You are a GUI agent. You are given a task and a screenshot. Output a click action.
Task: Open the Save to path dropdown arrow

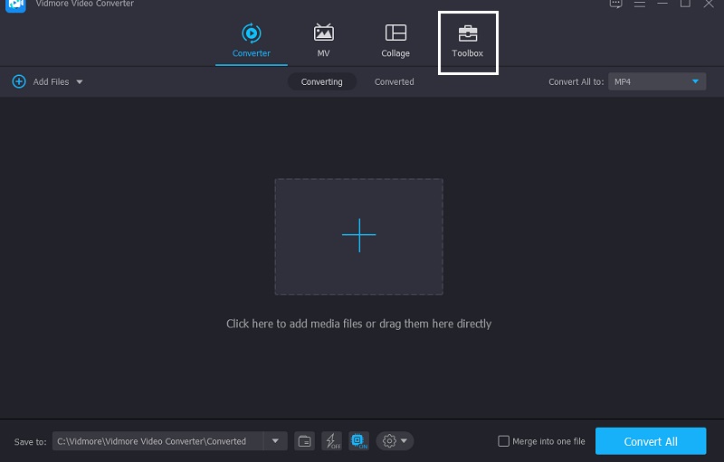[275, 441]
